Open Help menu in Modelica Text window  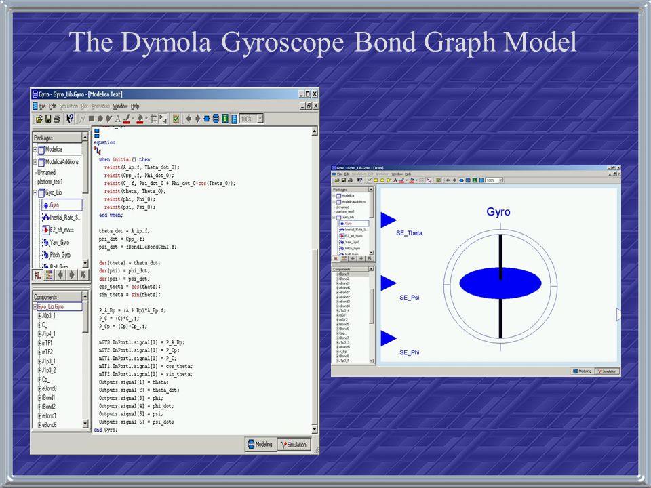(135, 106)
